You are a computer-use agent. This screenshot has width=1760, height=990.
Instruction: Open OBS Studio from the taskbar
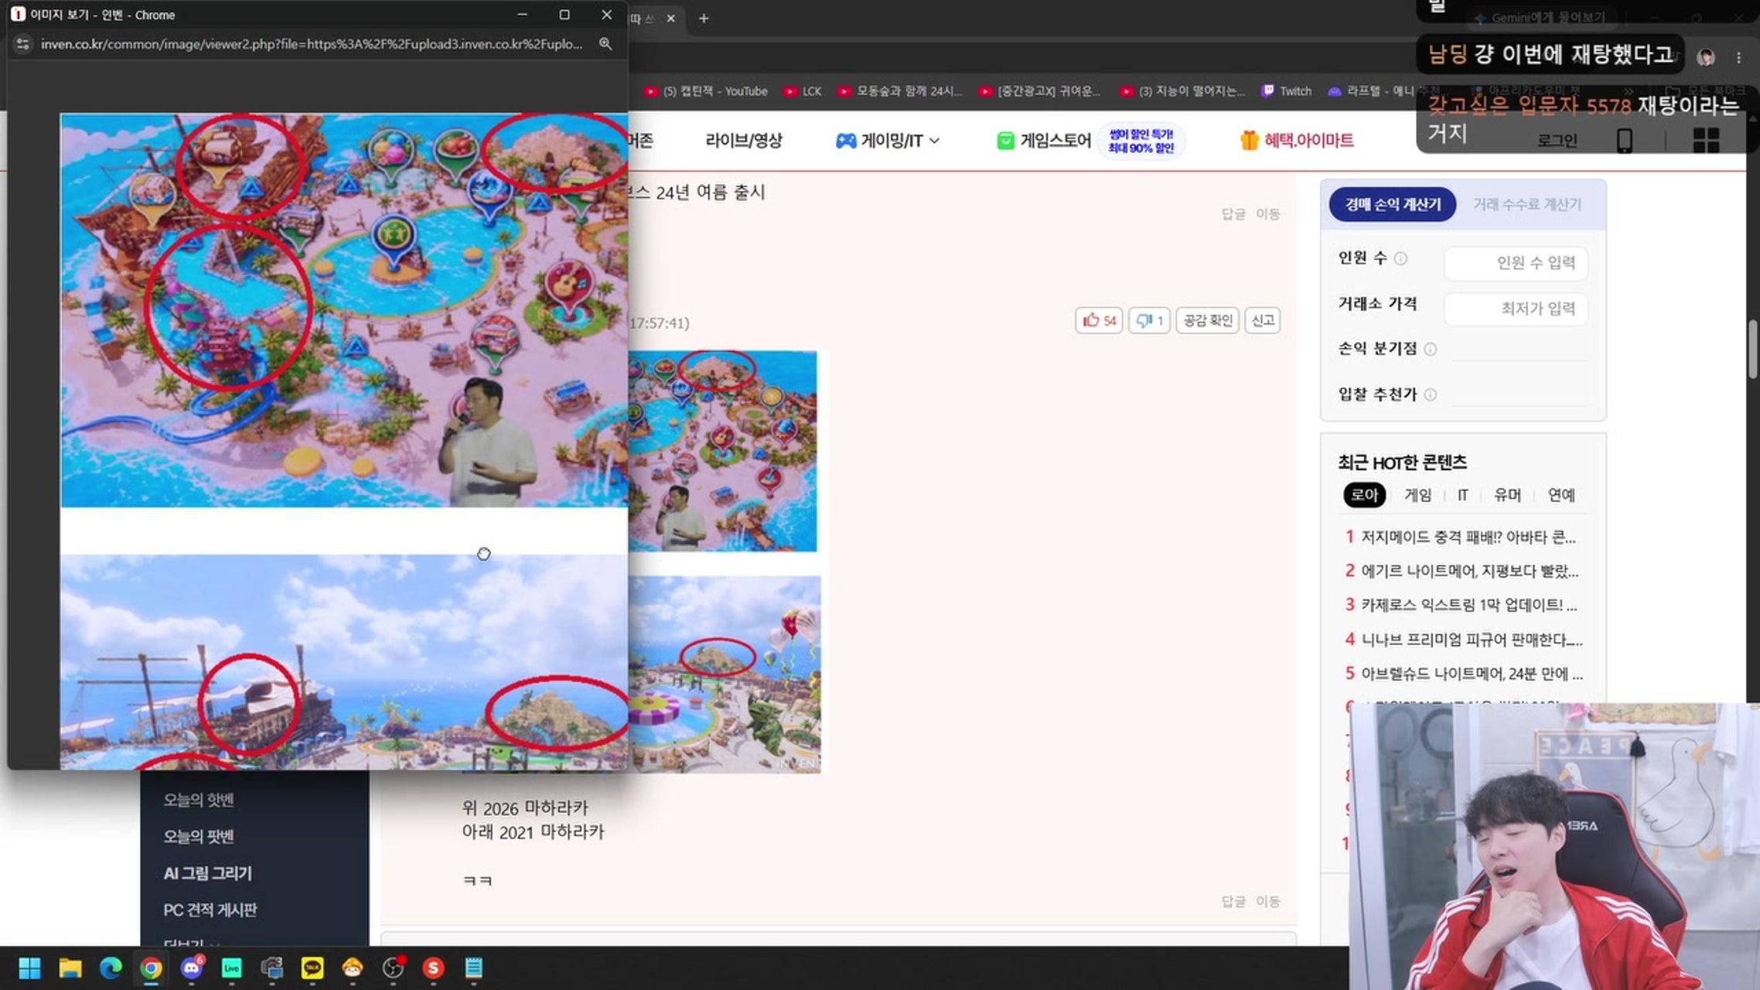(x=393, y=968)
